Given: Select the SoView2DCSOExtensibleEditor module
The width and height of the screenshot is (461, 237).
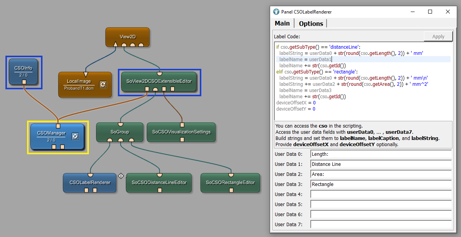Looking at the screenshot, I should click(x=159, y=81).
